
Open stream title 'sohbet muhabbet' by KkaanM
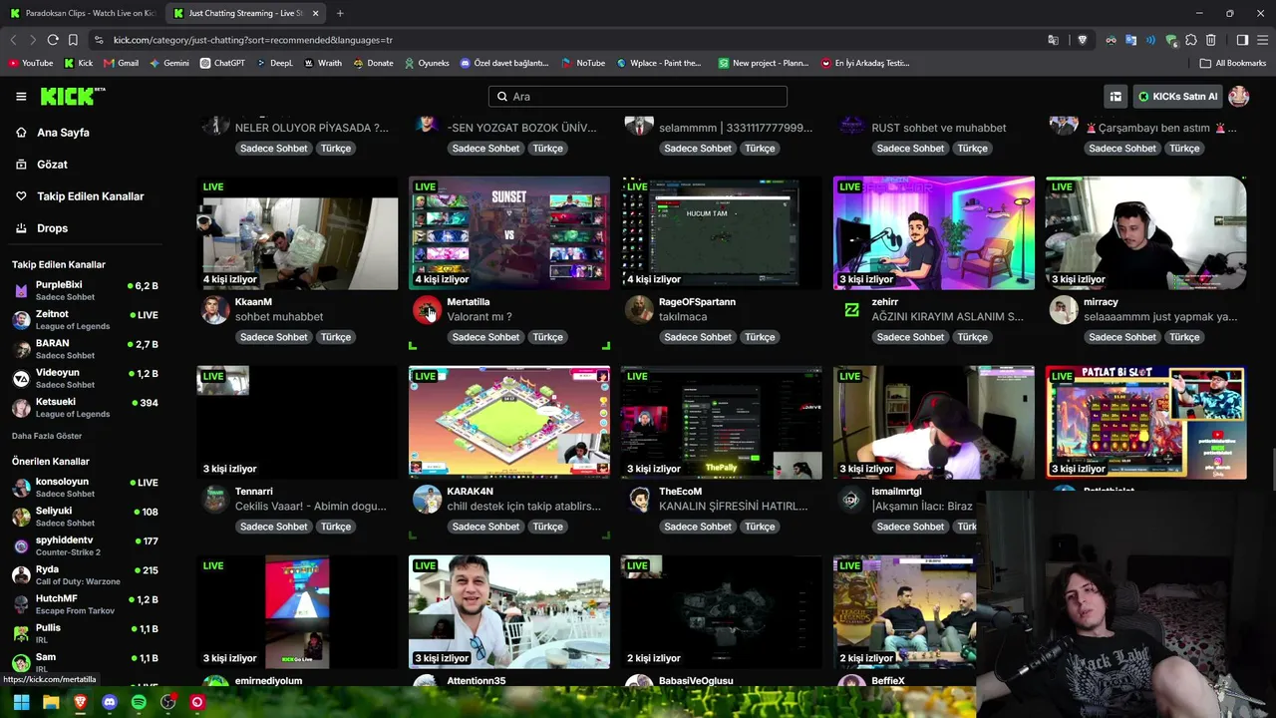click(x=279, y=317)
